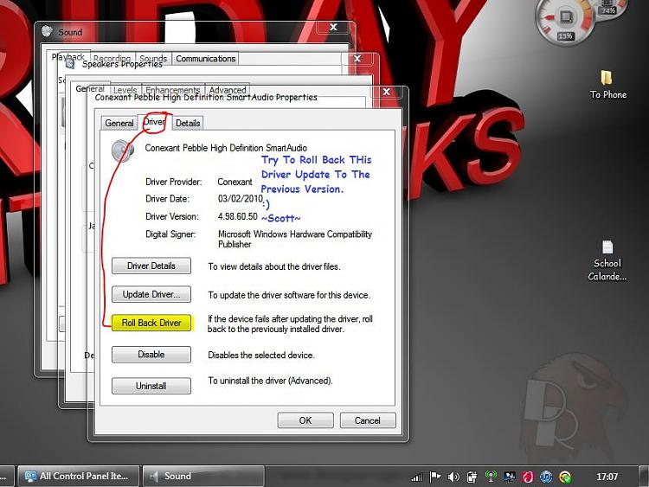Click the blue iTunes tray icon

click(x=546, y=477)
